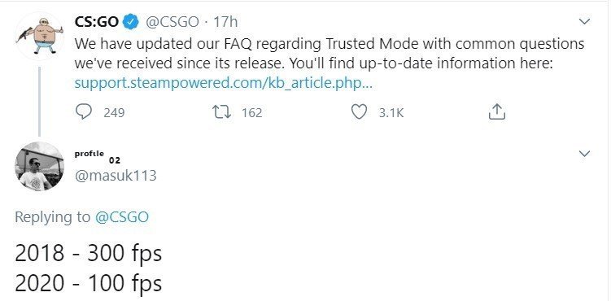Retweet the CS:GO tweet

221,112
